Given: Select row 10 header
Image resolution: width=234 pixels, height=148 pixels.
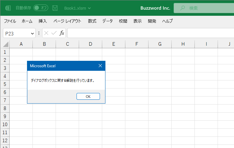Looking at the screenshot, I should point(5,125).
